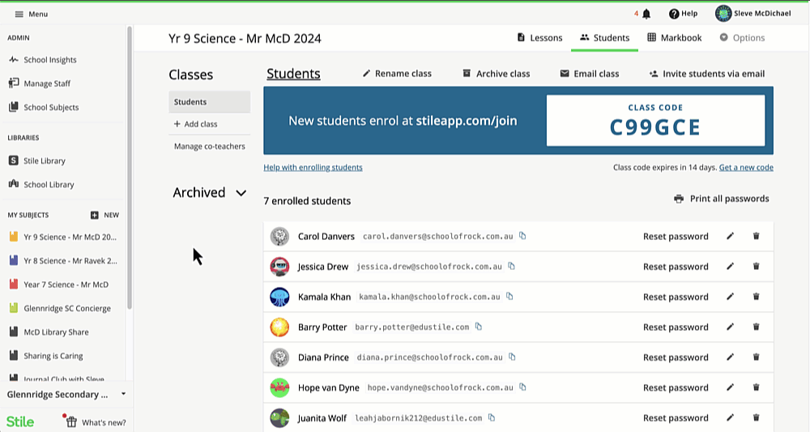Switch to the Markbook tab
Image resolution: width=810 pixels, height=432 pixels.
[x=675, y=38]
